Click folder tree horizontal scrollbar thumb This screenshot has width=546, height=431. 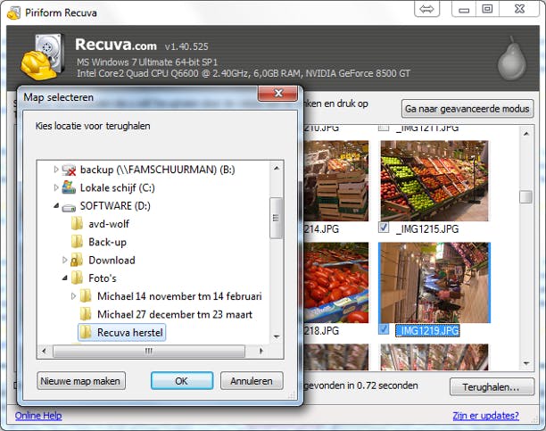(x=149, y=351)
